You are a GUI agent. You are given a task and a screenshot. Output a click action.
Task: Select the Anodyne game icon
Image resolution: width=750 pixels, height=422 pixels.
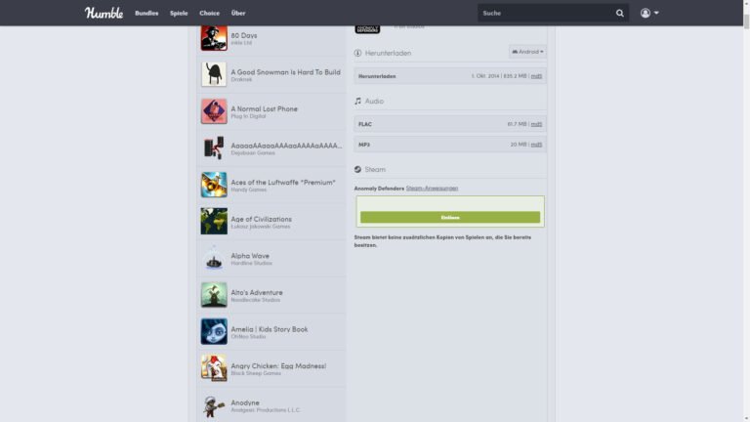[x=214, y=406]
